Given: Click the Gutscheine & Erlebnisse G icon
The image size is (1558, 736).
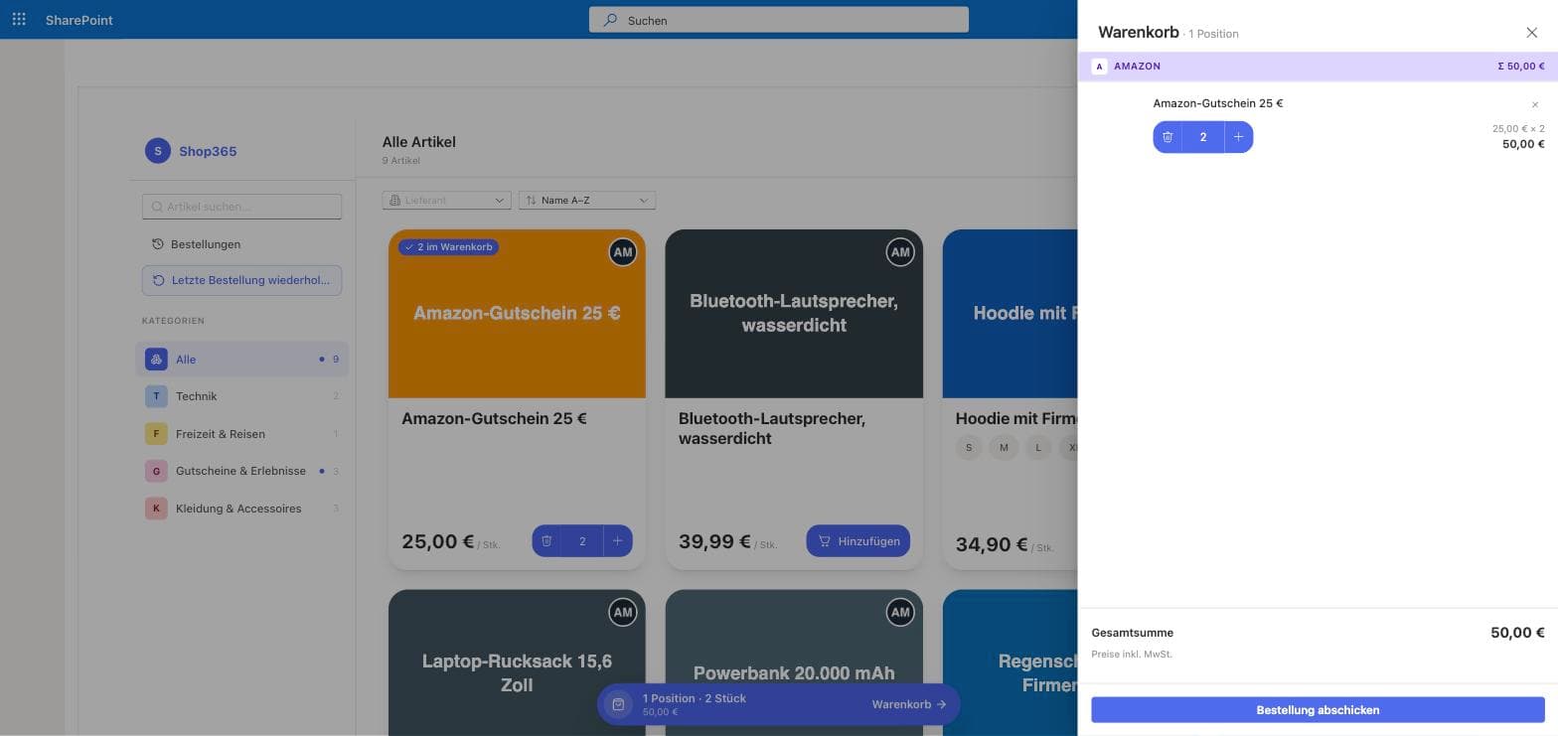Looking at the screenshot, I should click(x=156, y=471).
